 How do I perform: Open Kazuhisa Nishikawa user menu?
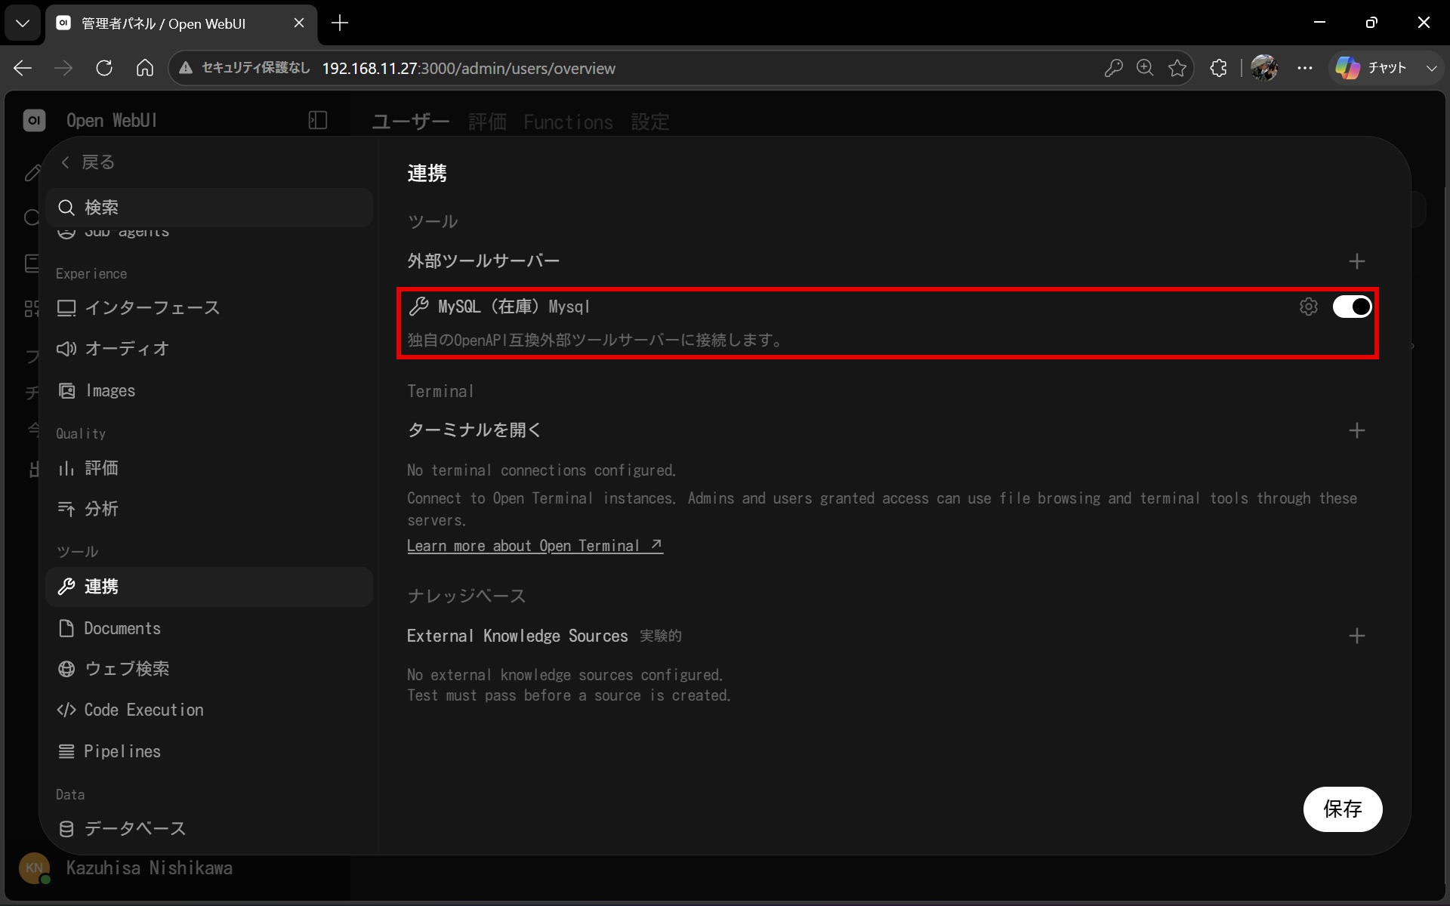point(126,868)
